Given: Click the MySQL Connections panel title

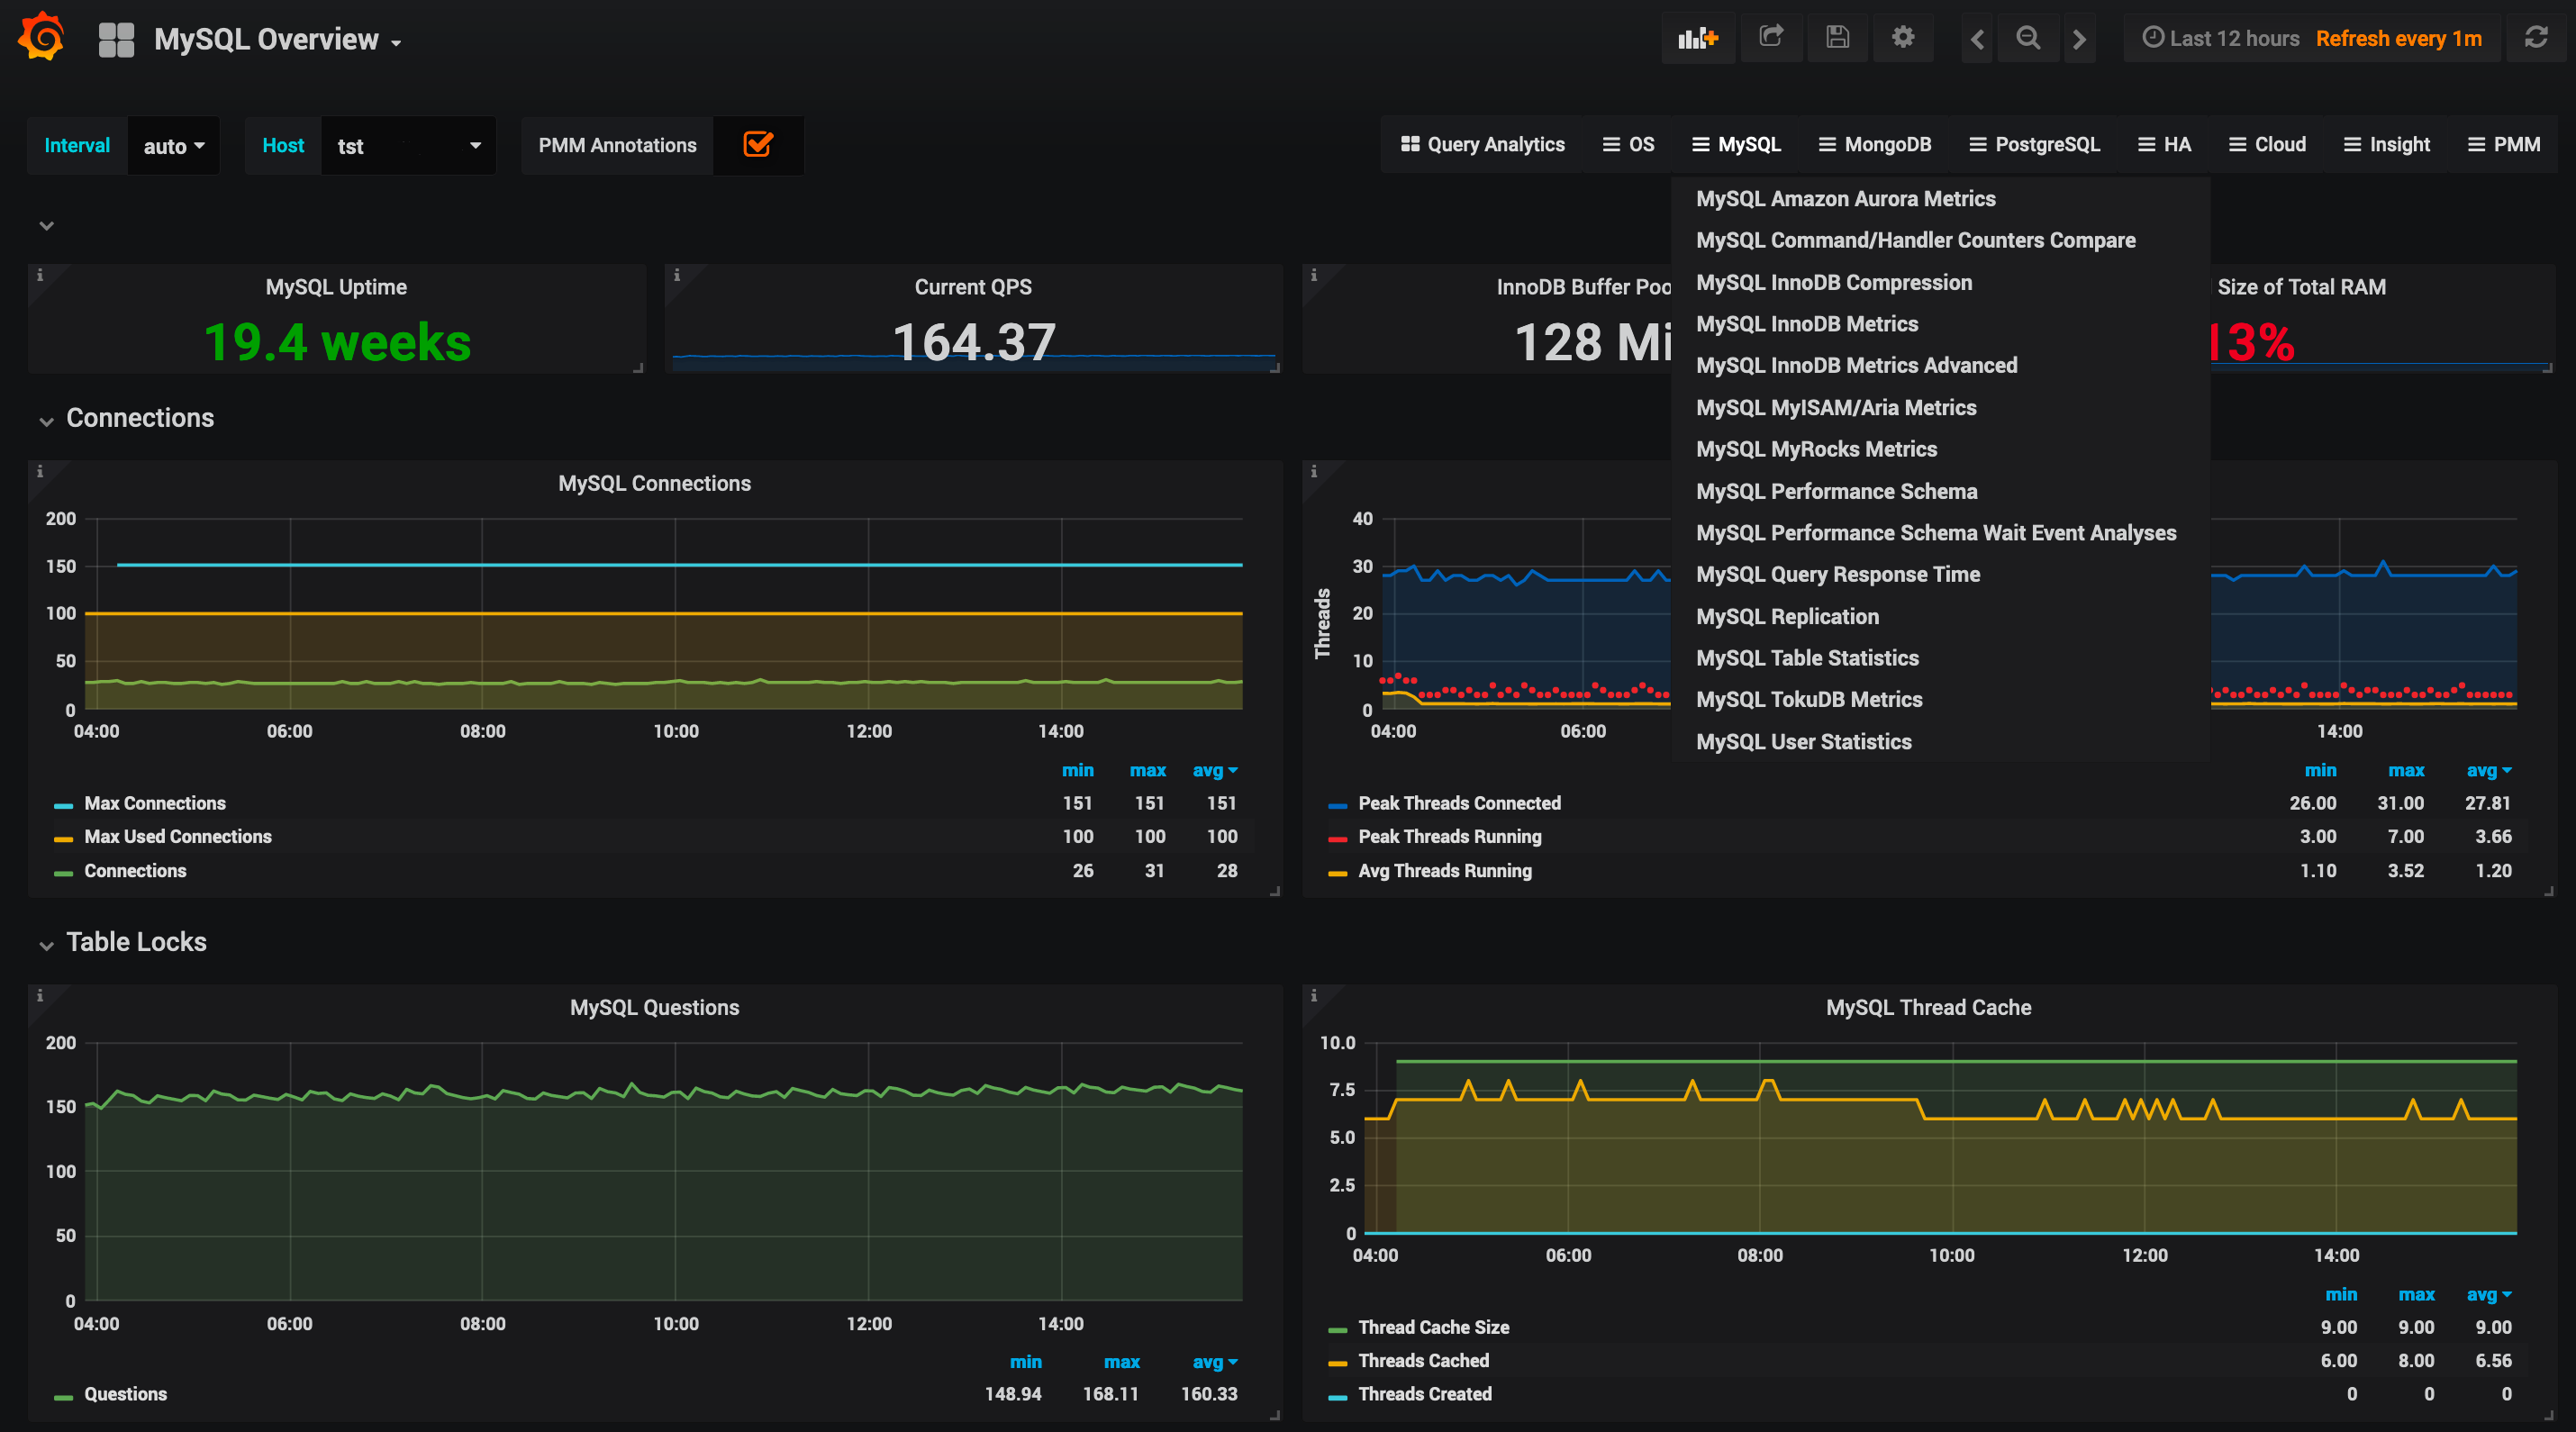Looking at the screenshot, I should pos(654,484).
